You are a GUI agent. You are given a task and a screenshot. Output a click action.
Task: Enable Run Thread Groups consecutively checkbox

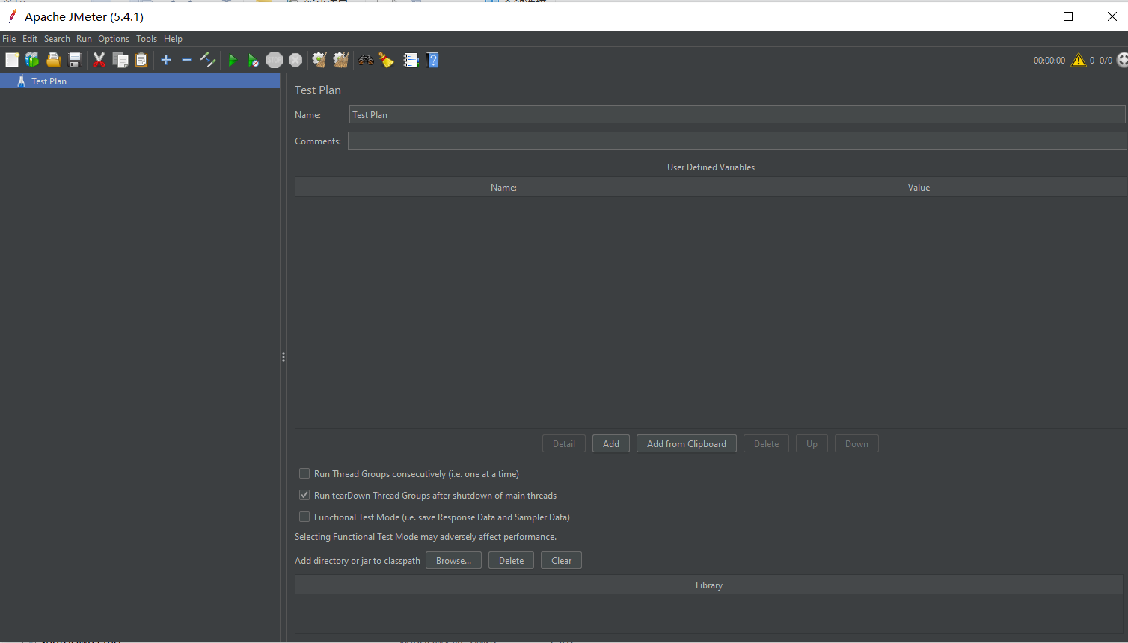(304, 473)
